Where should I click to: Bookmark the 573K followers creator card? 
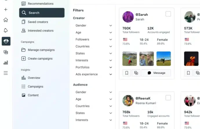click(x=188, y=73)
